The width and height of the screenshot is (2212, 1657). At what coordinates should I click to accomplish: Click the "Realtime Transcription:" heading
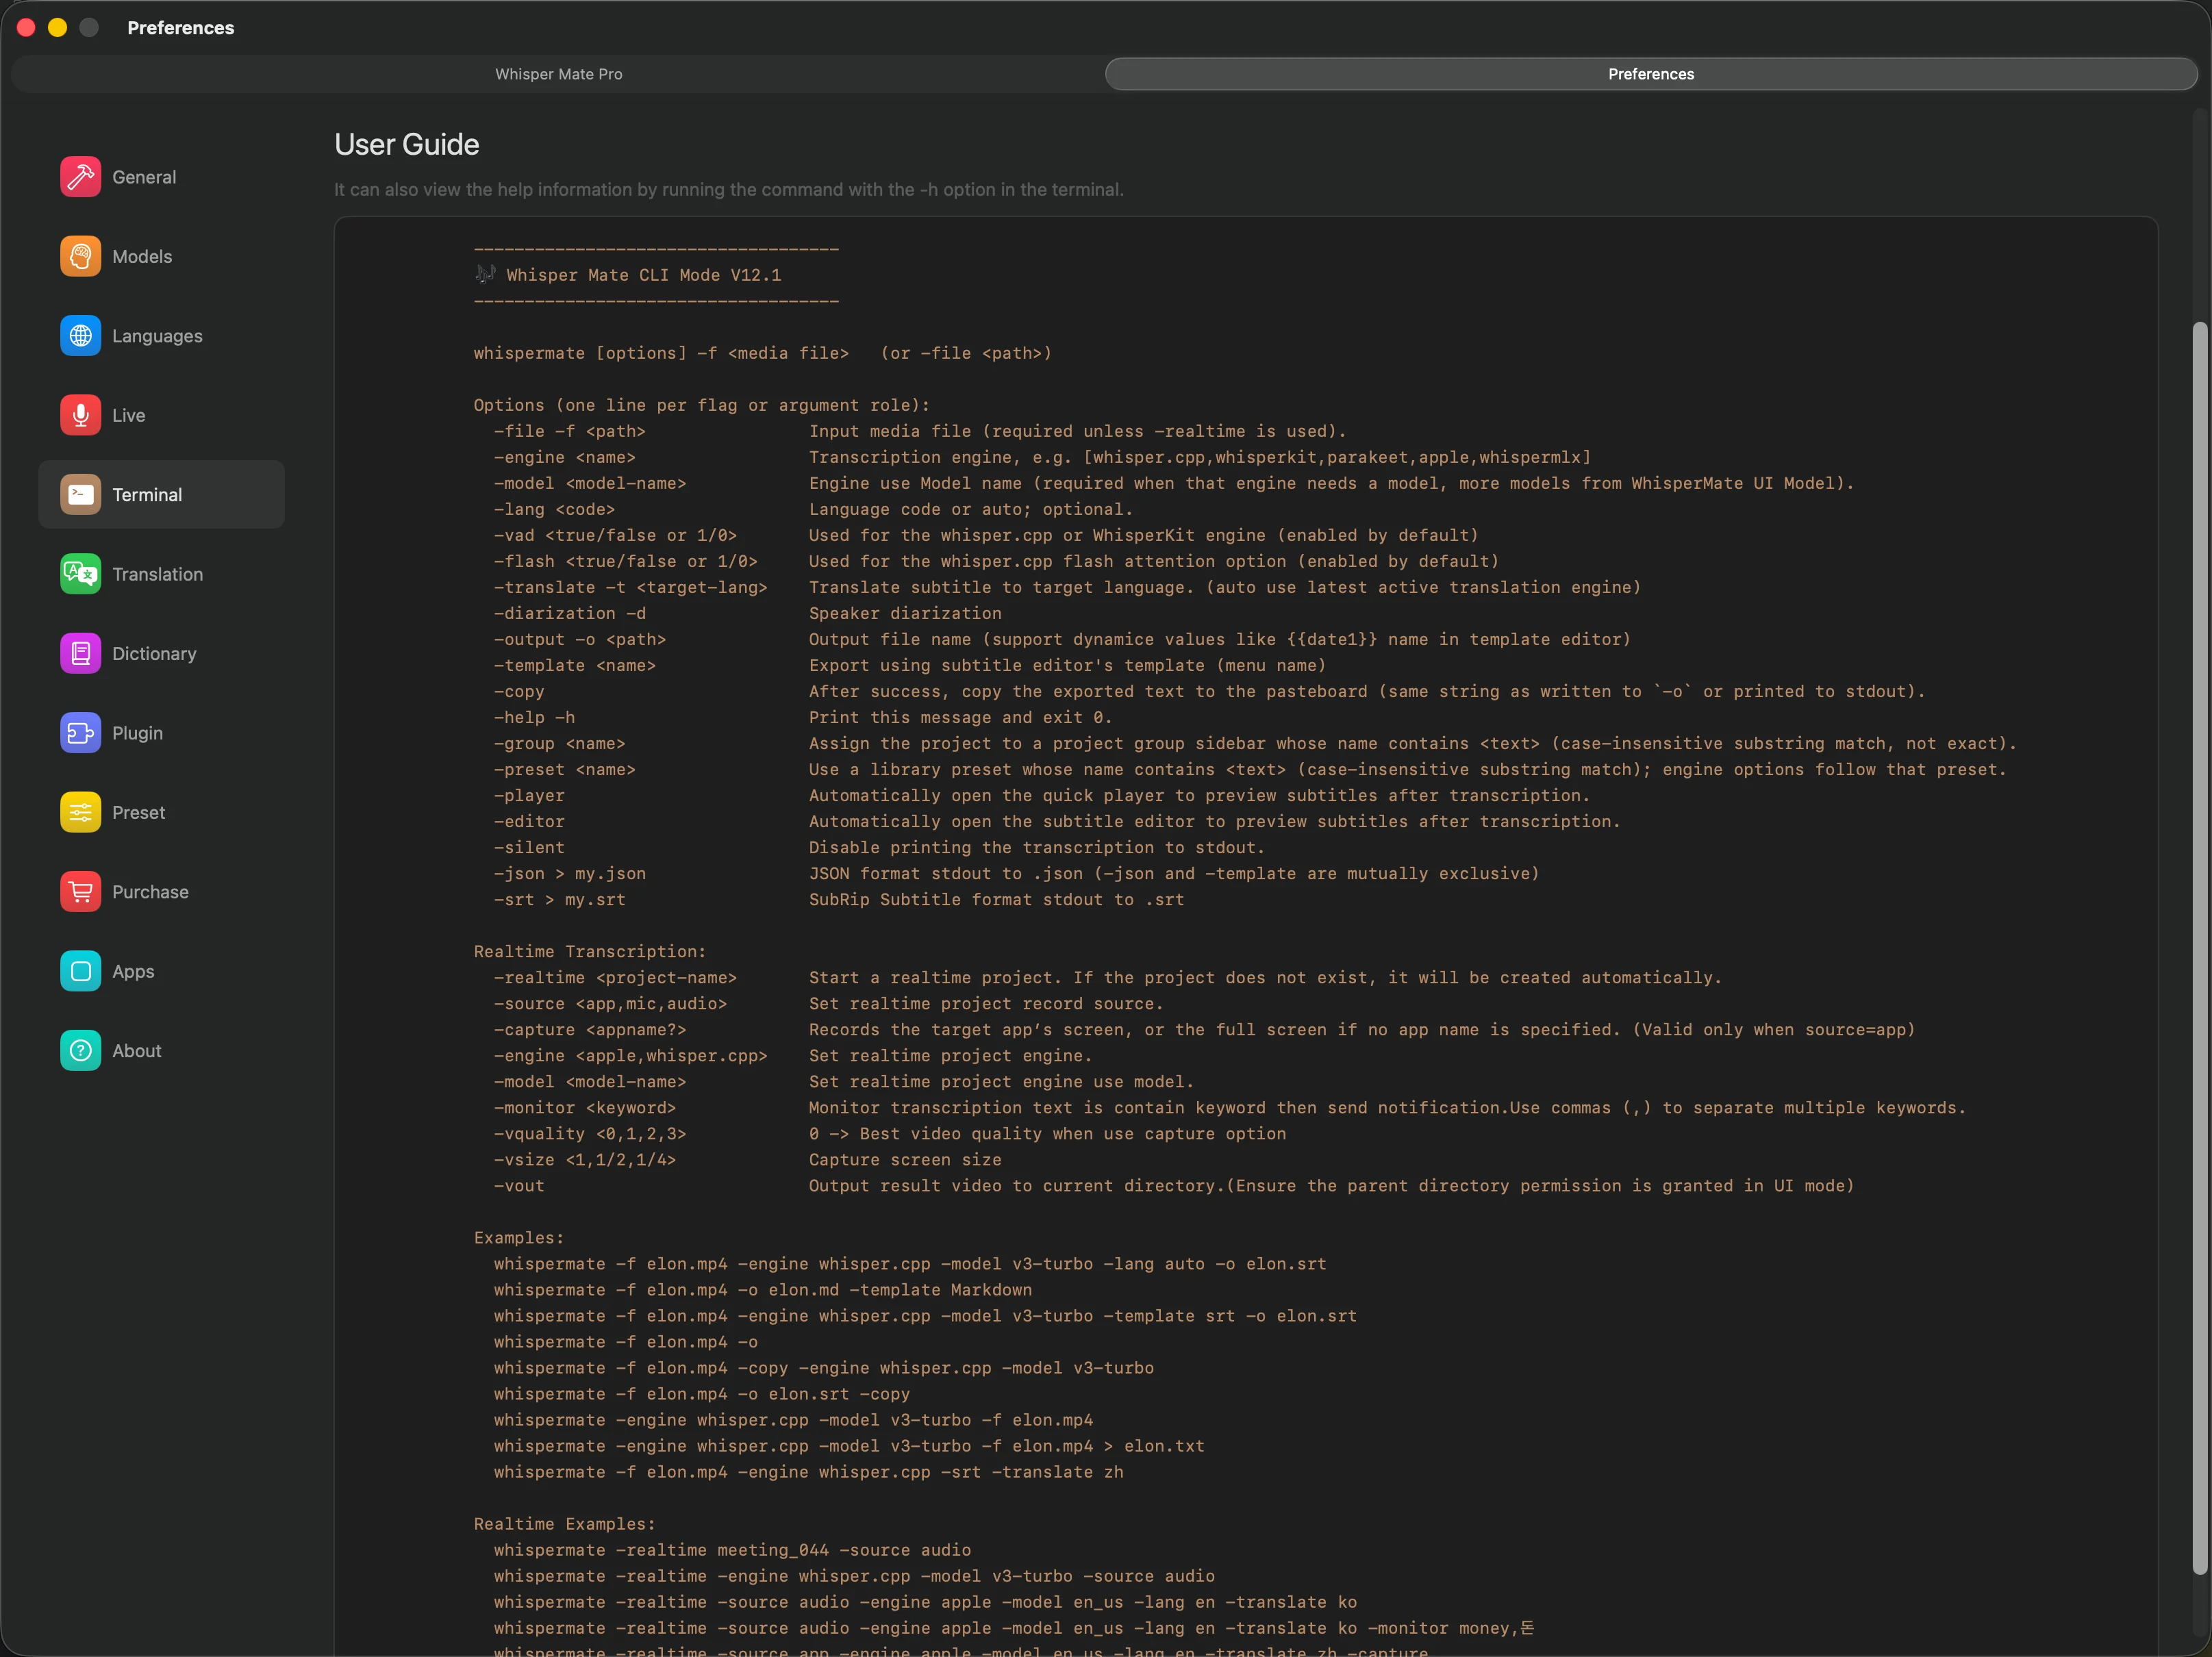tap(590, 951)
